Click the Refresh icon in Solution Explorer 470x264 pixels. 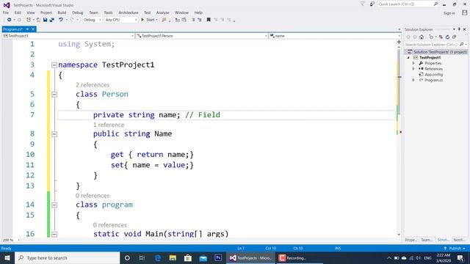click(x=447, y=37)
